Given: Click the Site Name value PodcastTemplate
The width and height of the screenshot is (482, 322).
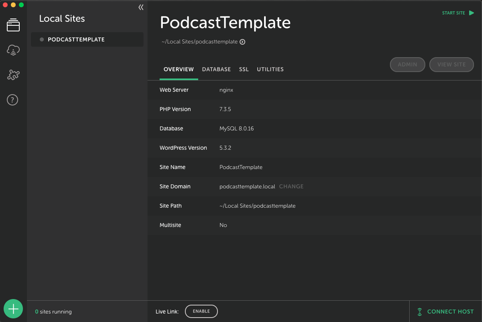Looking at the screenshot, I should tap(241, 167).
